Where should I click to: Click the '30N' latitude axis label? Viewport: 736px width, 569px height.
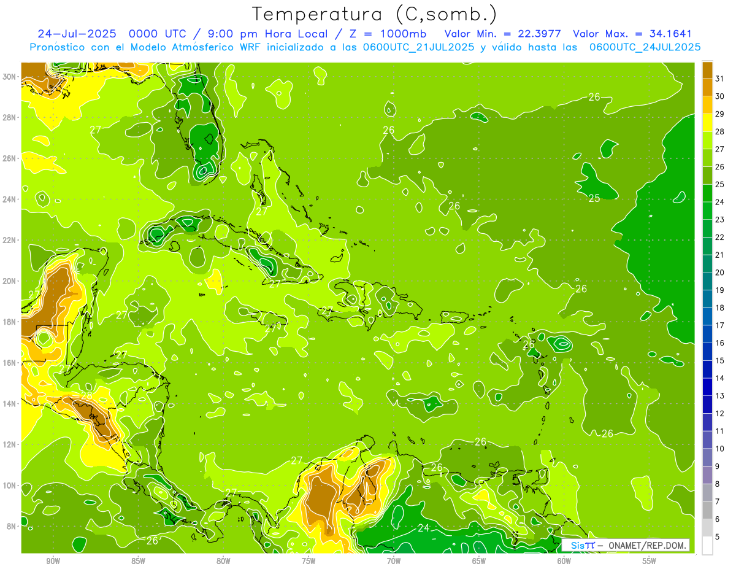pos(10,76)
